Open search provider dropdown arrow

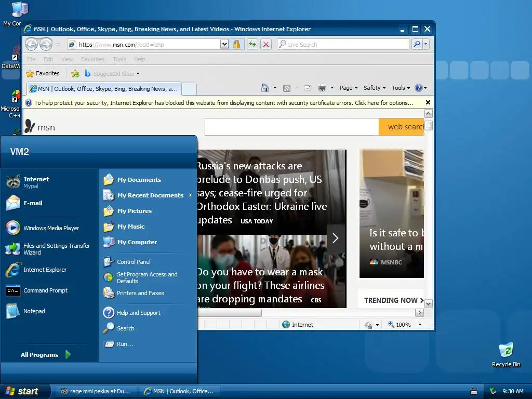pyautogui.click(x=425, y=45)
